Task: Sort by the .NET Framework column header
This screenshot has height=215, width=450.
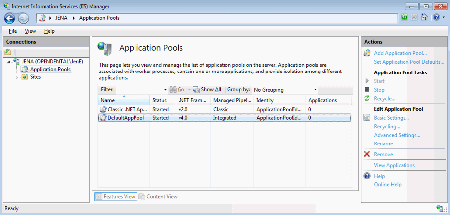Action: (x=193, y=100)
